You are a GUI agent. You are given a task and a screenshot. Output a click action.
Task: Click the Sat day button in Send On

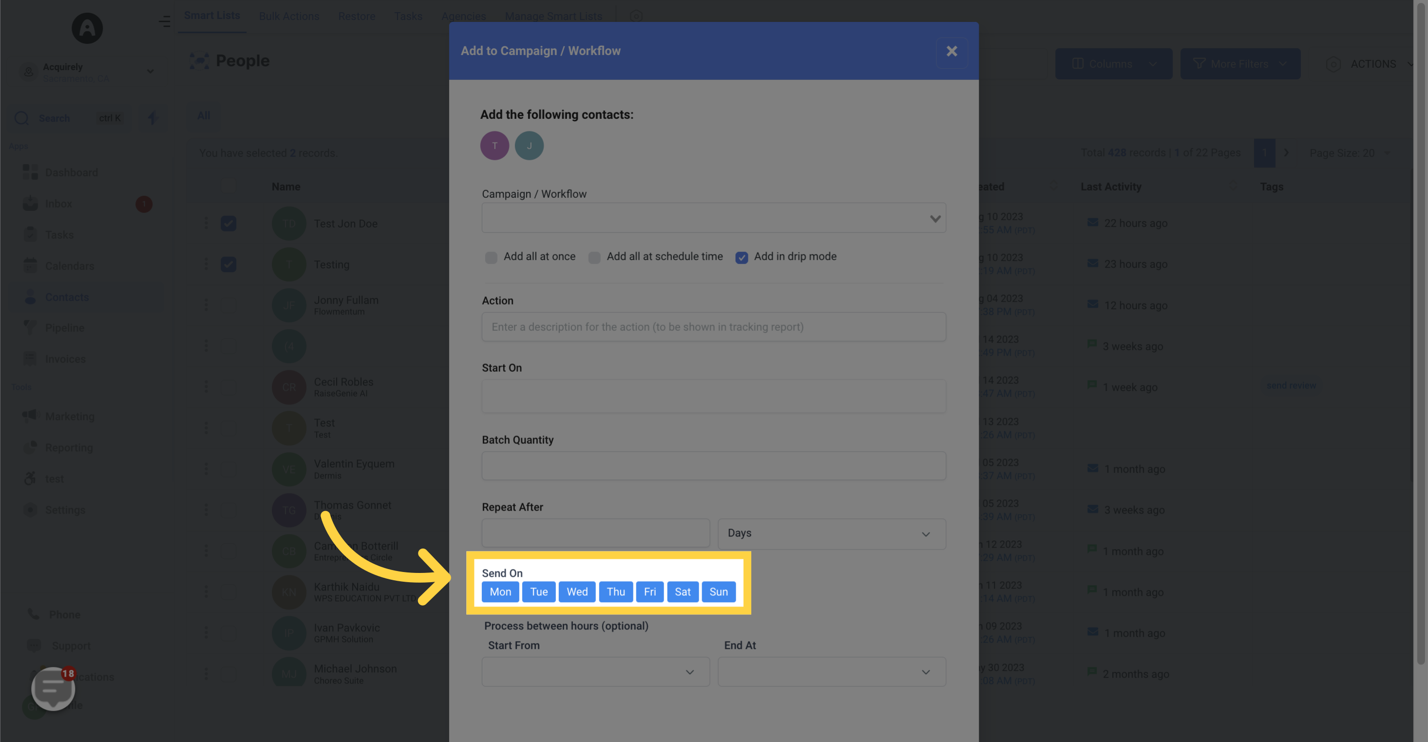point(683,592)
